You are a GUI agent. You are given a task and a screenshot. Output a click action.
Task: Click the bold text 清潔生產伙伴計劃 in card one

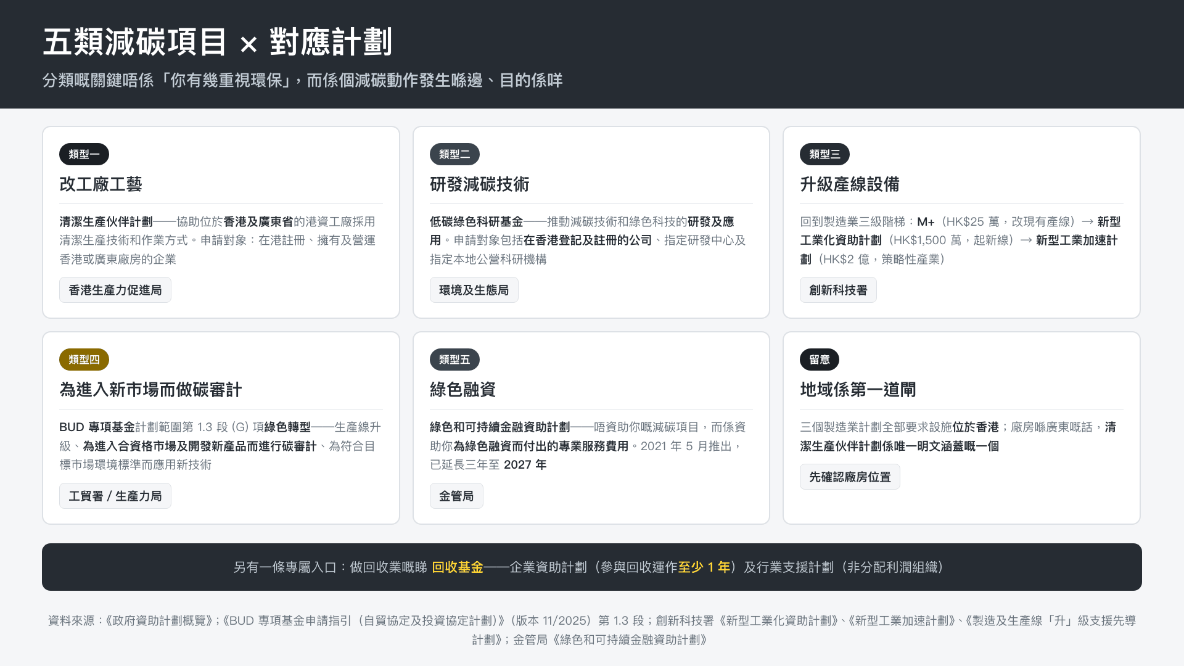(106, 221)
